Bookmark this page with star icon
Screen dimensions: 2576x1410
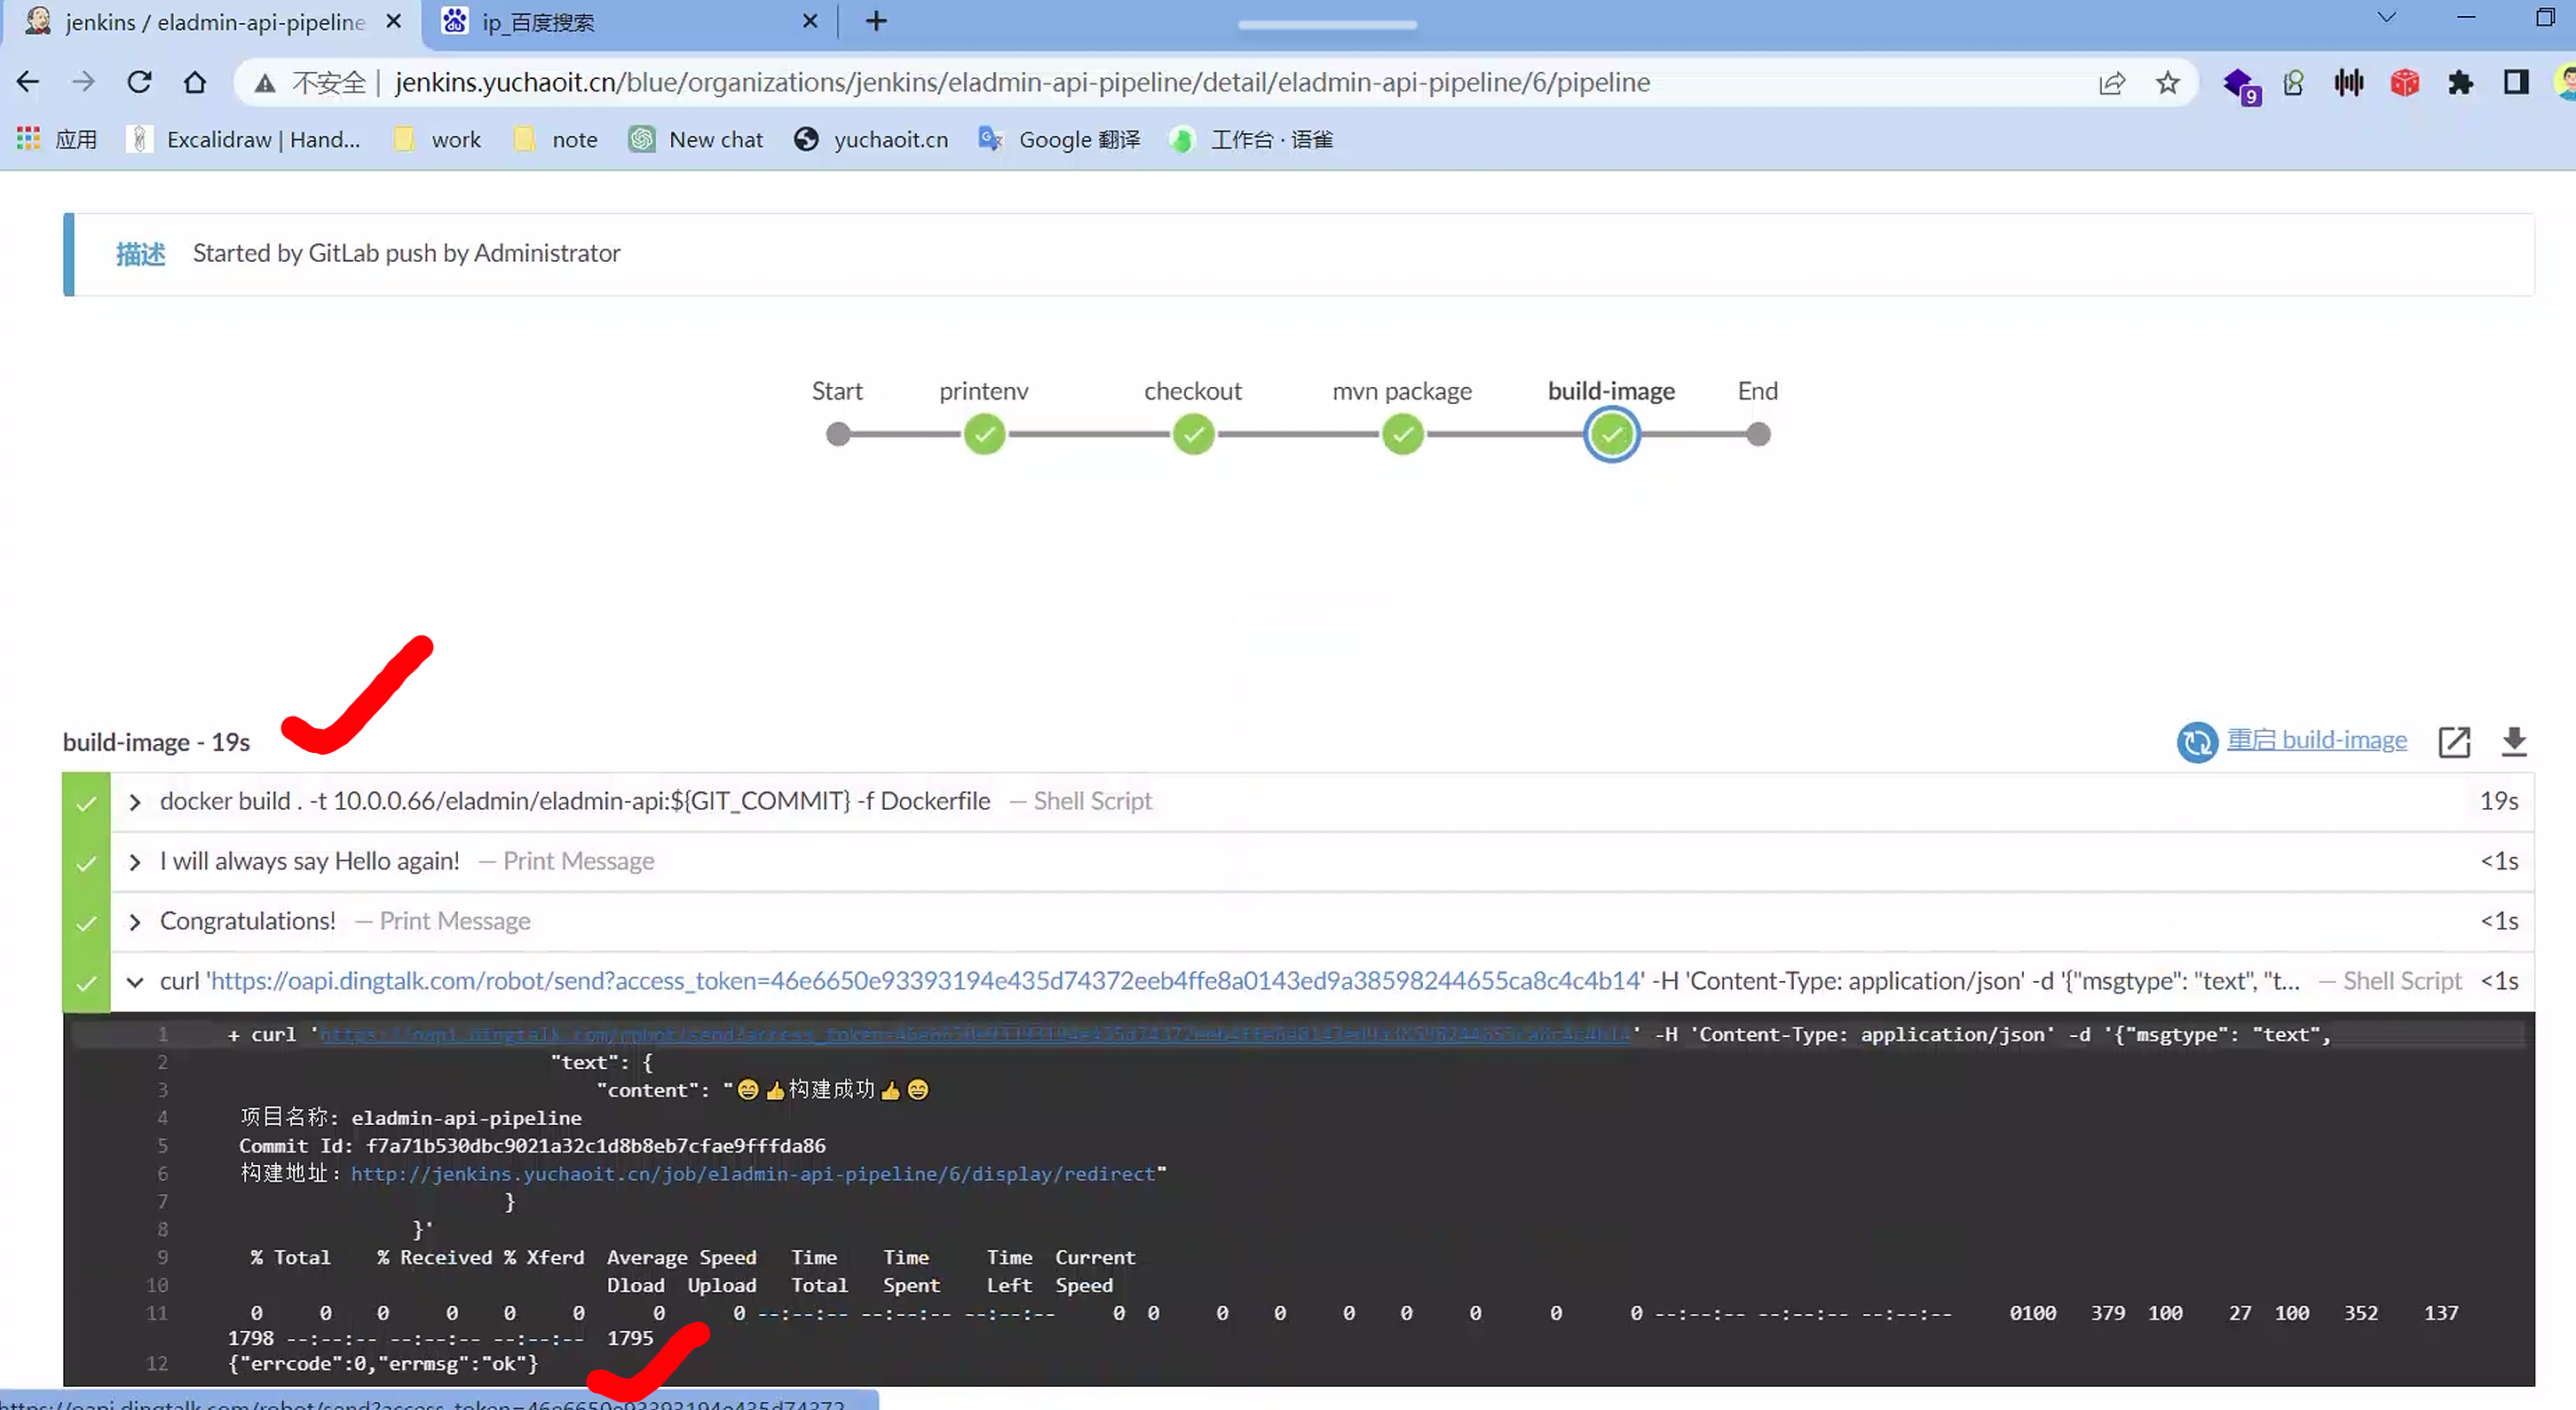(x=2167, y=83)
